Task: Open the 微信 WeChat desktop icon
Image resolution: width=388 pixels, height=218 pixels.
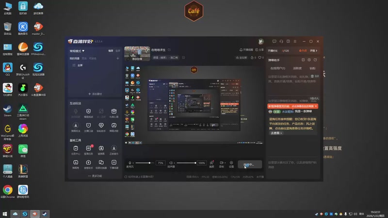Action: (x=23, y=151)
